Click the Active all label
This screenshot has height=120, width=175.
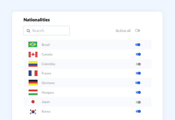pos(123,31)
